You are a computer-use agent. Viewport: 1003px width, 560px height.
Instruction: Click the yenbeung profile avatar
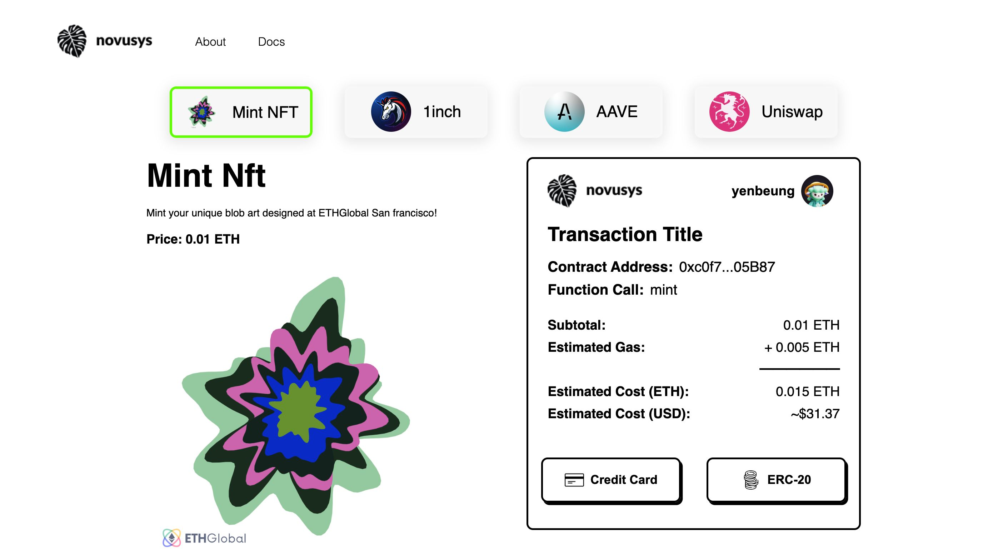817,191
